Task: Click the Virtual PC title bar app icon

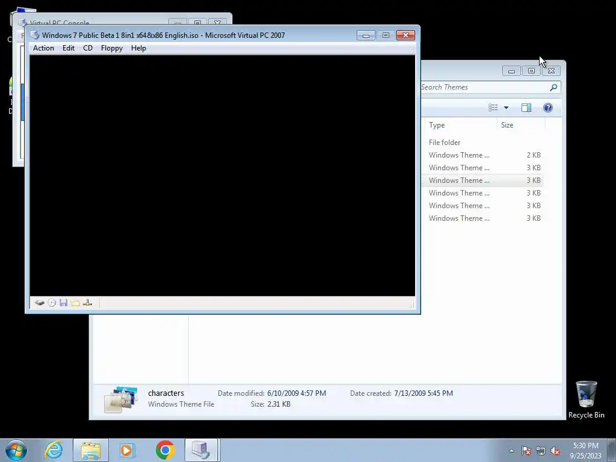Action: [x=34, y=35]
